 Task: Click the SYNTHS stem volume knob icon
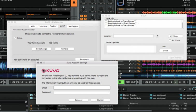tap(130, 64)
